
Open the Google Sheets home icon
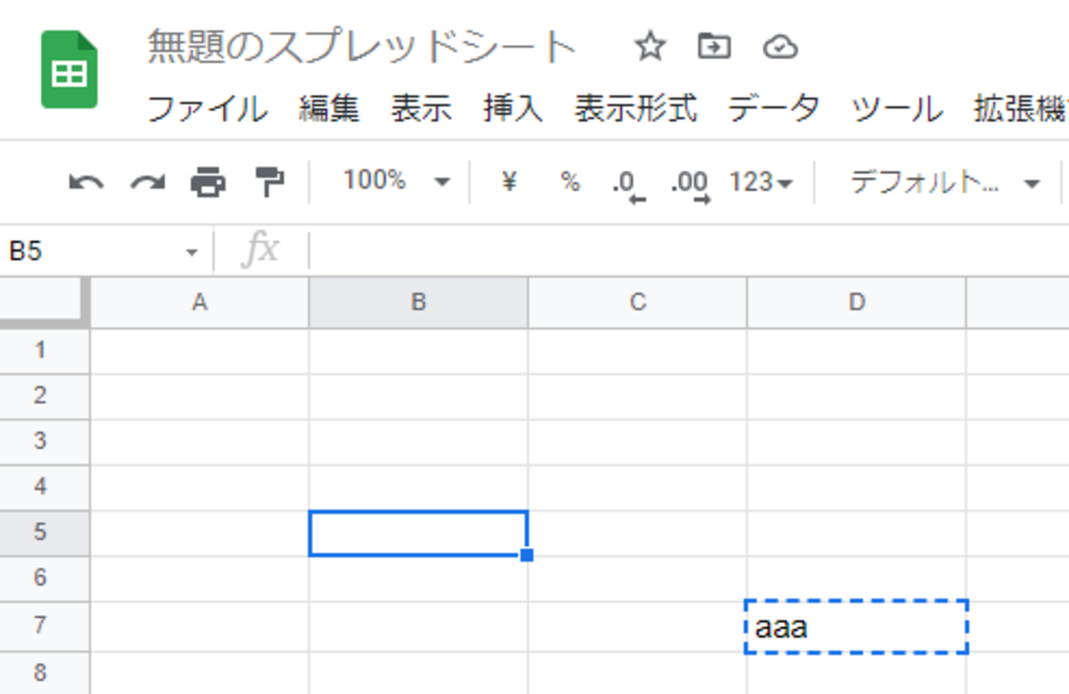69,71
